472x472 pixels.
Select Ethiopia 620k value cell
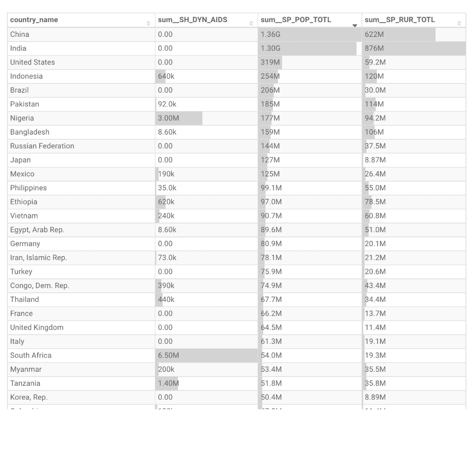[x=206, y=202]
